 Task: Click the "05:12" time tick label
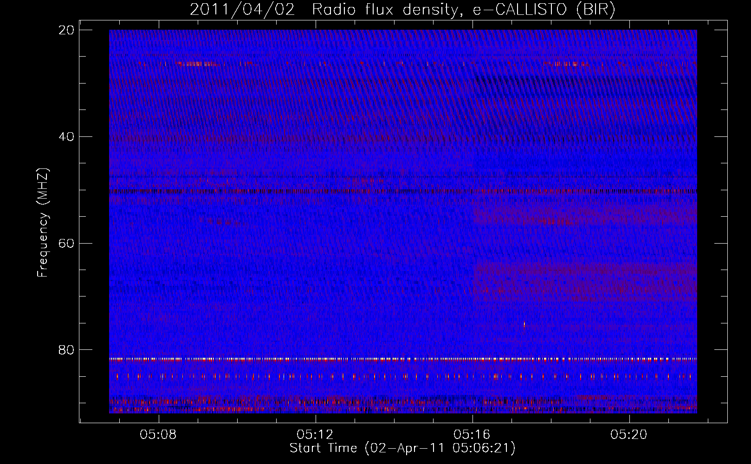[x=316, y=435]
